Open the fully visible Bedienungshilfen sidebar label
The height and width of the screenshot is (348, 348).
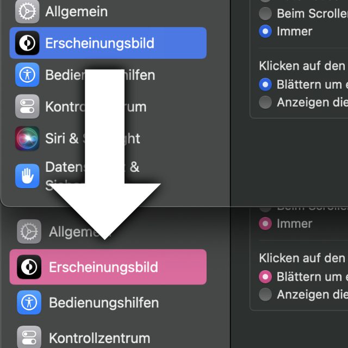click(x=104, y=303)
